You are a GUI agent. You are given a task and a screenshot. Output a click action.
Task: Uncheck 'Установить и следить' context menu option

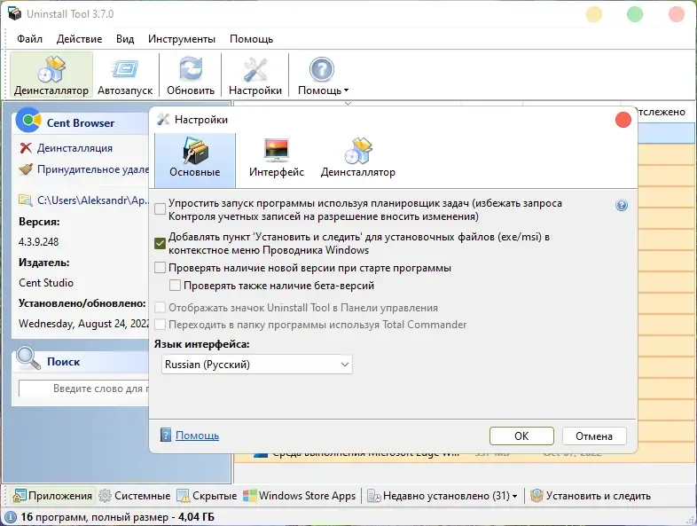click(160, 243)
